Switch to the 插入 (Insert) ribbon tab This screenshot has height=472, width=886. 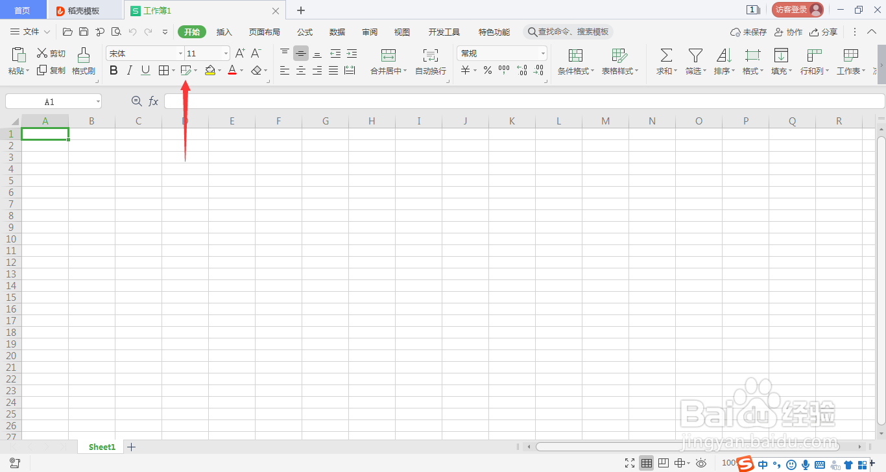click(x=224, y=32)
